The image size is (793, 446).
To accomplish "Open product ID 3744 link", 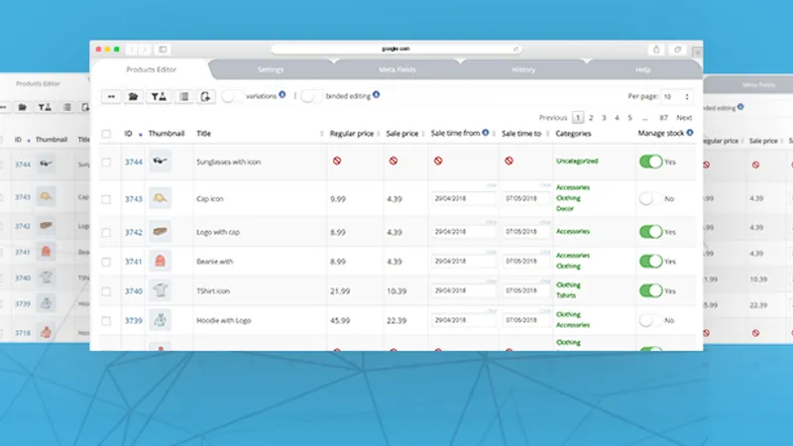I will pos(134,163).
